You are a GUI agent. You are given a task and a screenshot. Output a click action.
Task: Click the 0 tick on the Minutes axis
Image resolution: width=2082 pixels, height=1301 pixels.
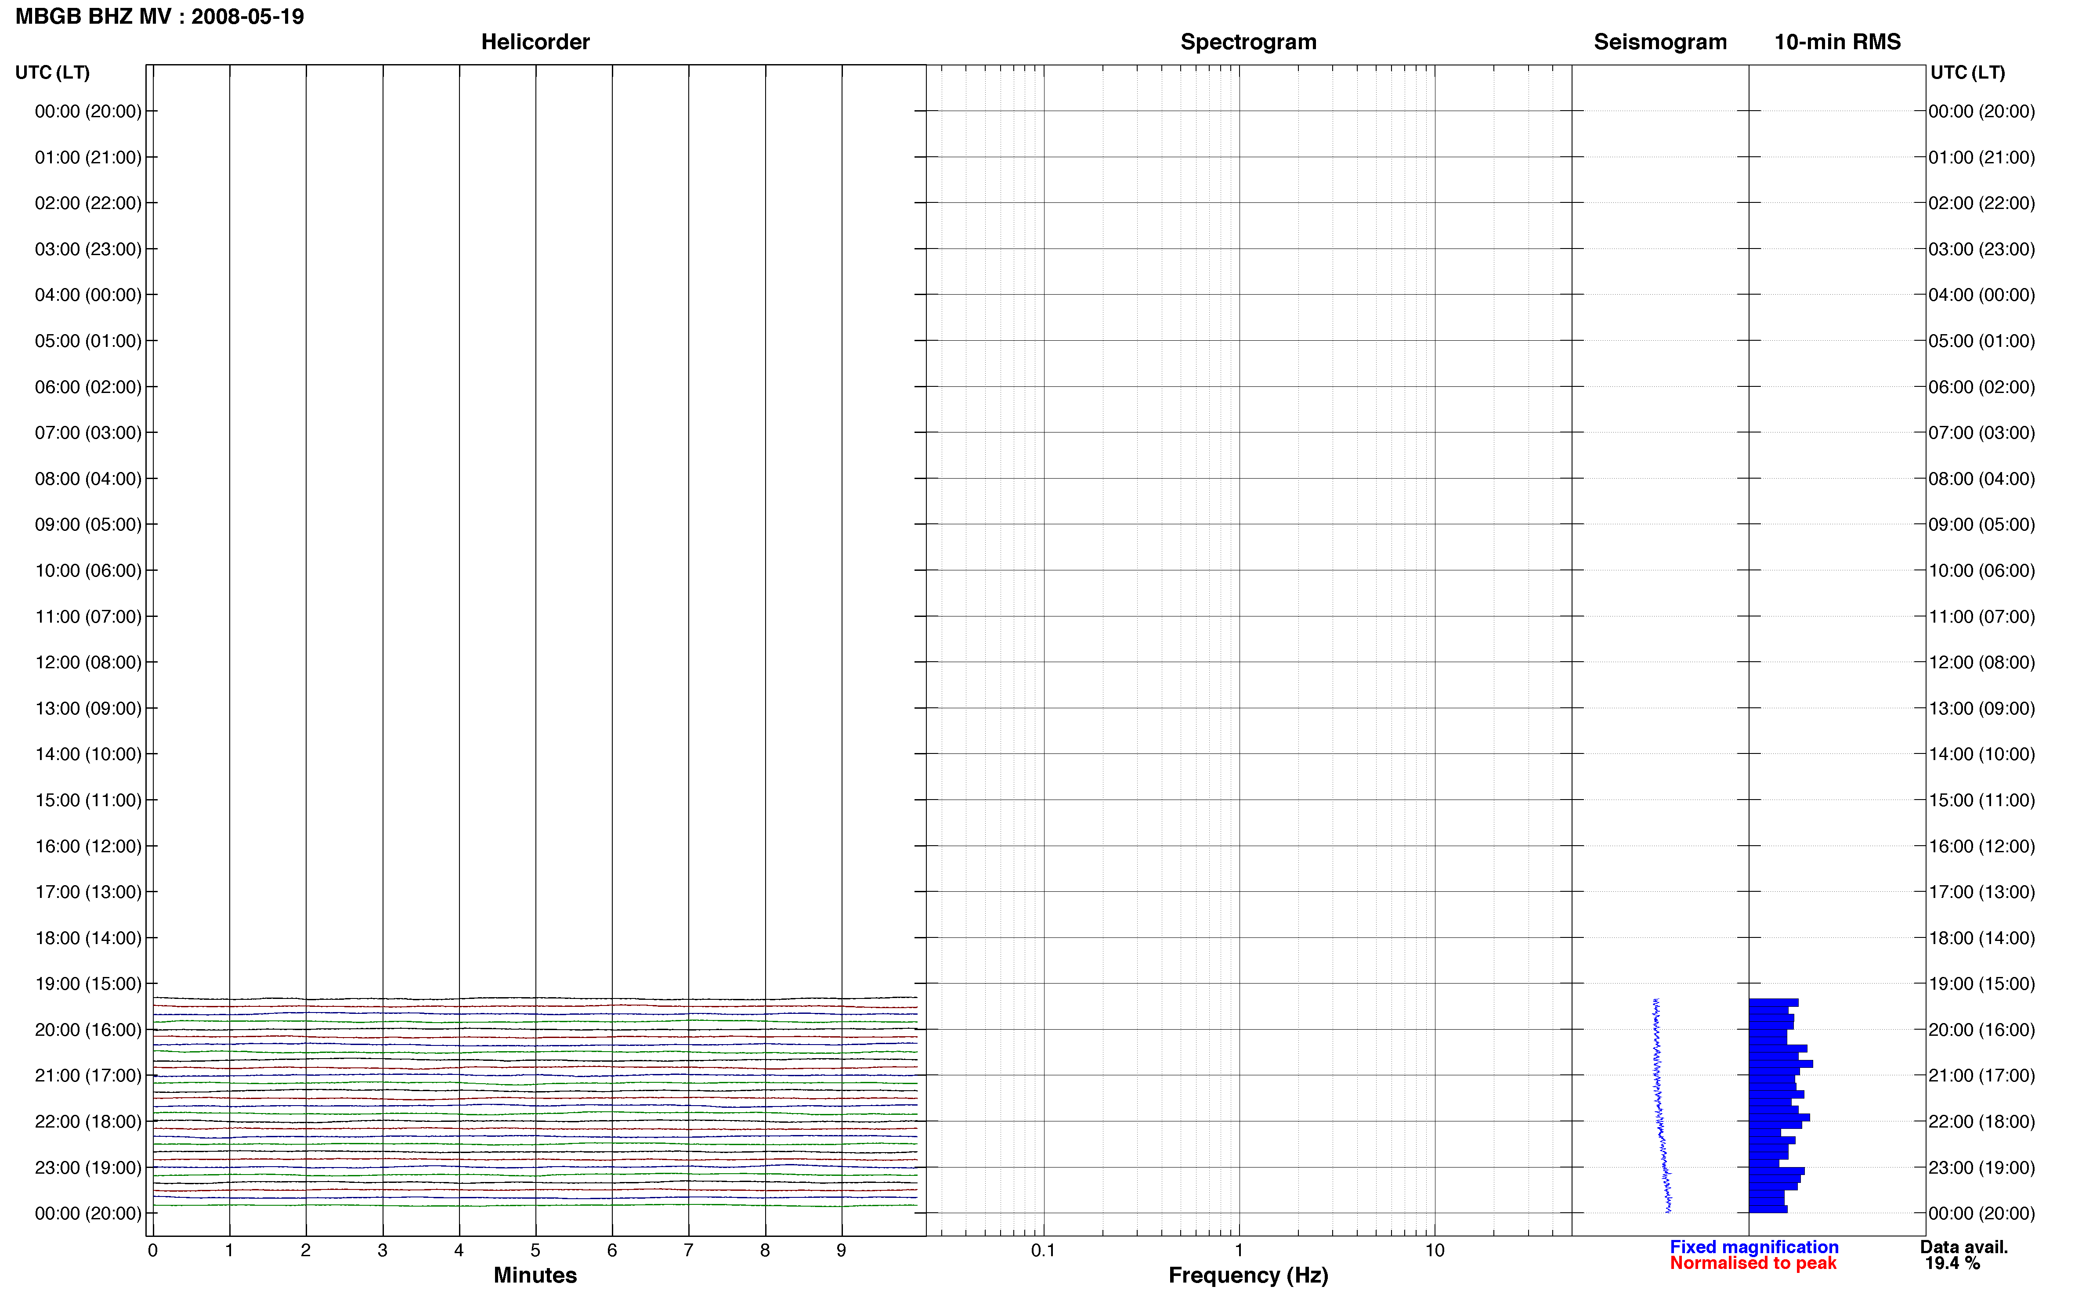(x=153, y=1251)
